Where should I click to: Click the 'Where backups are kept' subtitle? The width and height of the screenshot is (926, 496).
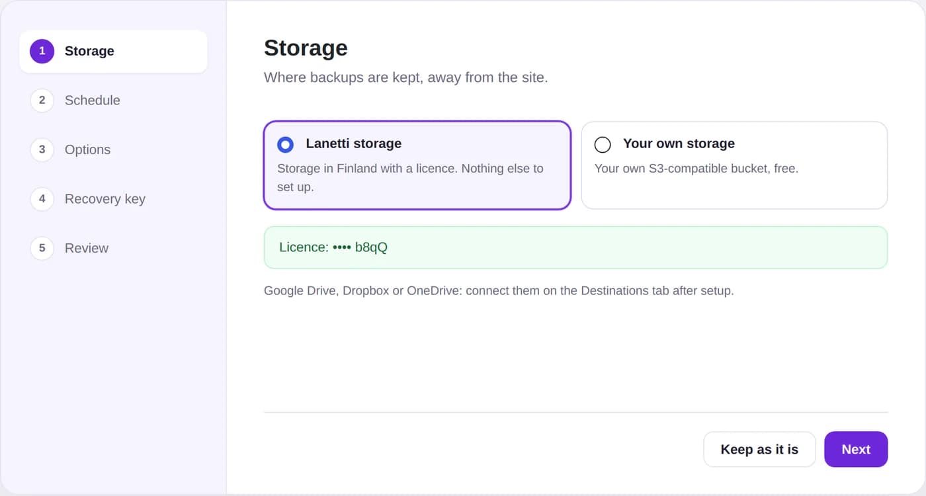pos(406,77)
